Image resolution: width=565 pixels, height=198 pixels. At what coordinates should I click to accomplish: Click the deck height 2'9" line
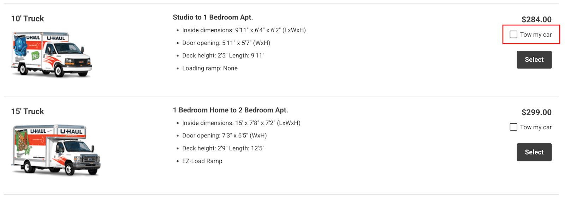pos(223,148)
